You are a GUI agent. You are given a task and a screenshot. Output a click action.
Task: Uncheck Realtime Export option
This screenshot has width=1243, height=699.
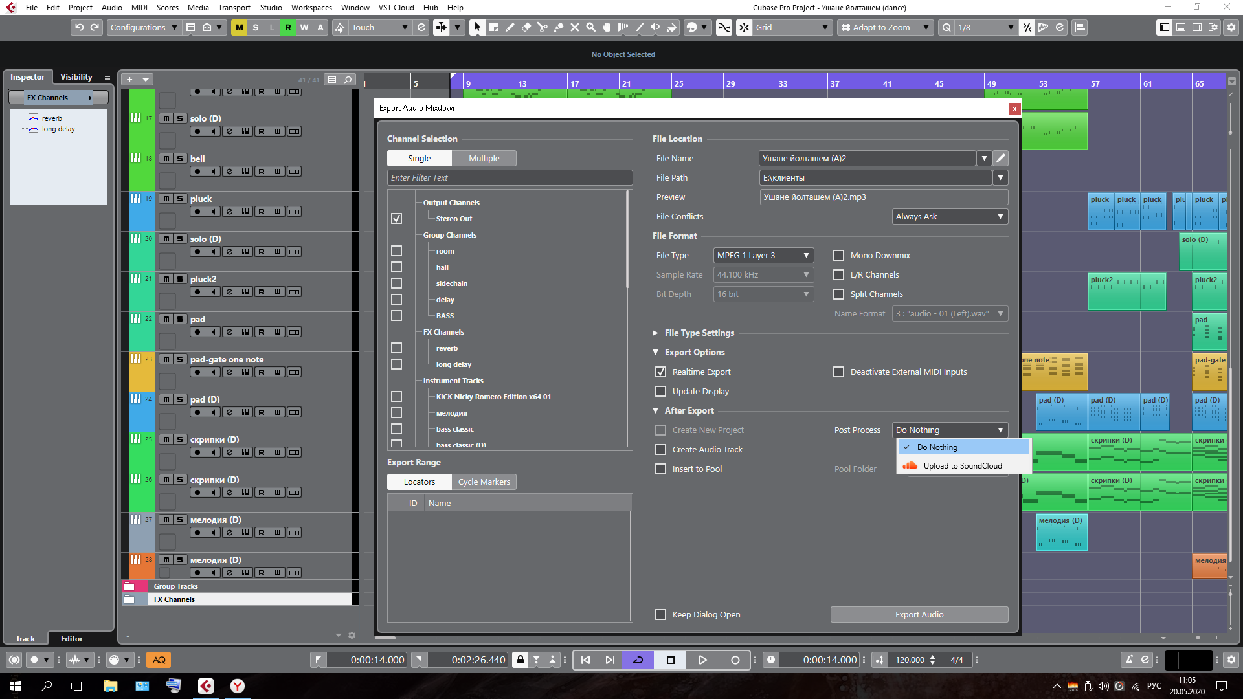coord(660,372)
